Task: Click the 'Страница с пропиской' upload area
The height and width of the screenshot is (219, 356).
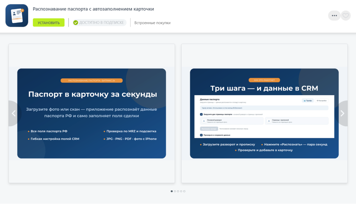Action: [297, 121]
